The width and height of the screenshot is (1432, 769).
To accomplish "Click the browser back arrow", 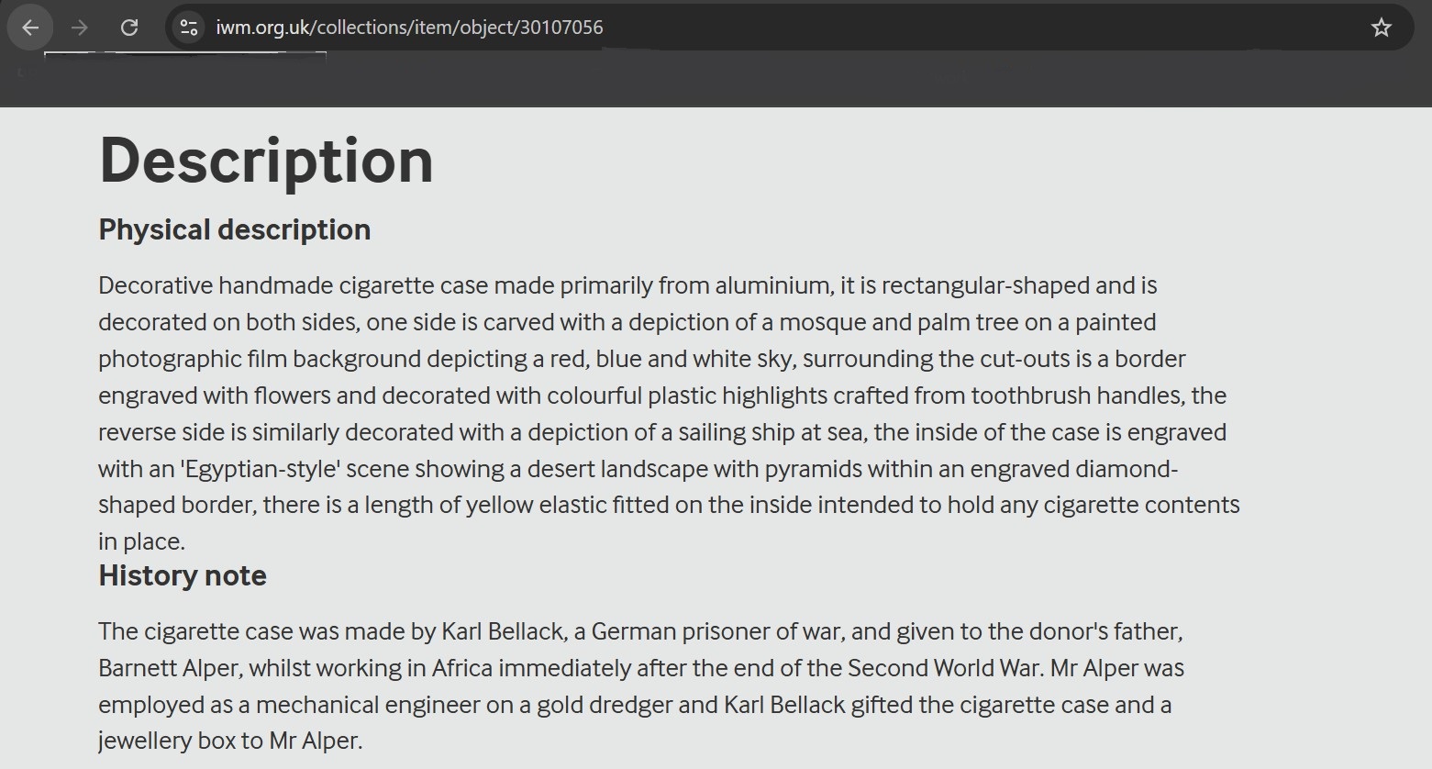I will coord(30,28).
